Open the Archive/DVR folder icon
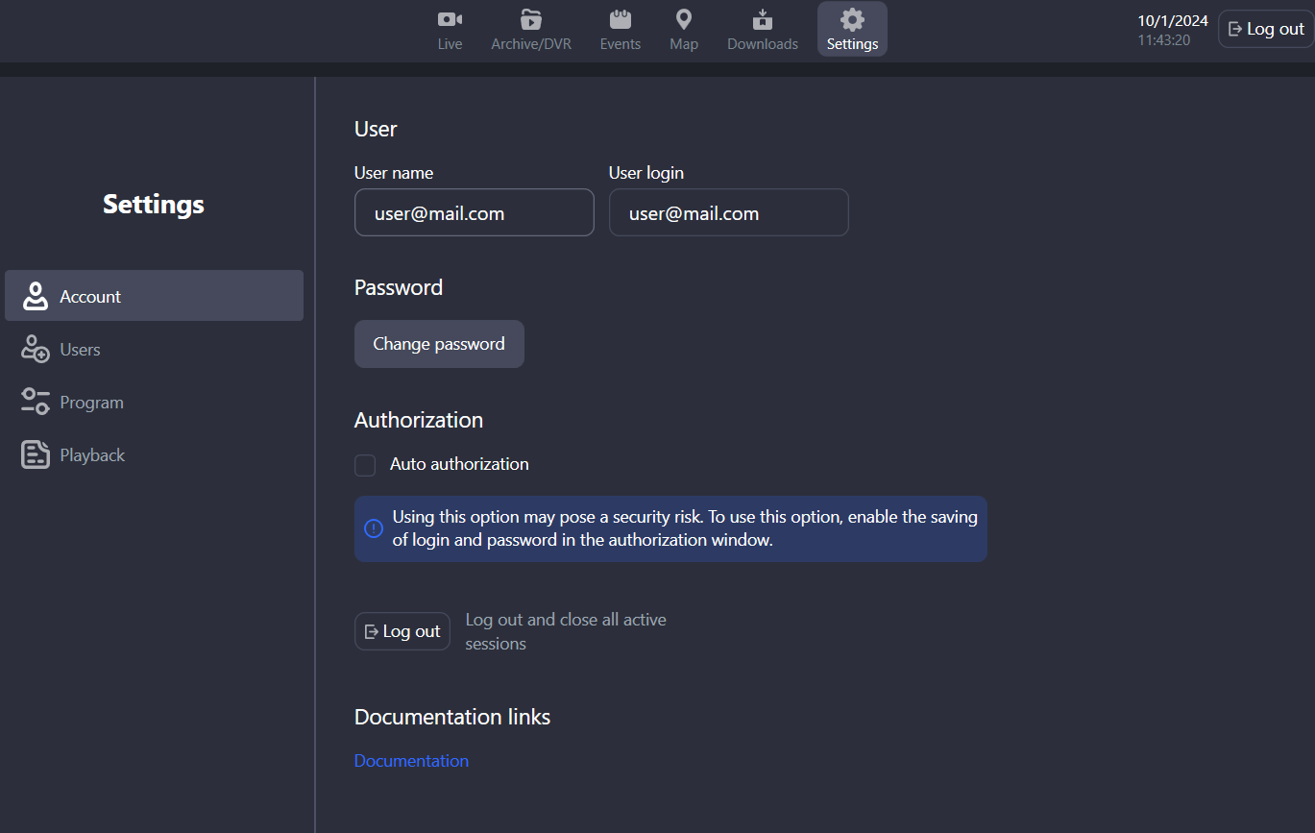1315x833 pixels. (530, 19)
